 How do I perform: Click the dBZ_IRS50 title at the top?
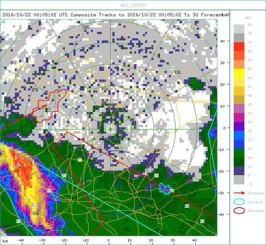click(x=133, y=5)
